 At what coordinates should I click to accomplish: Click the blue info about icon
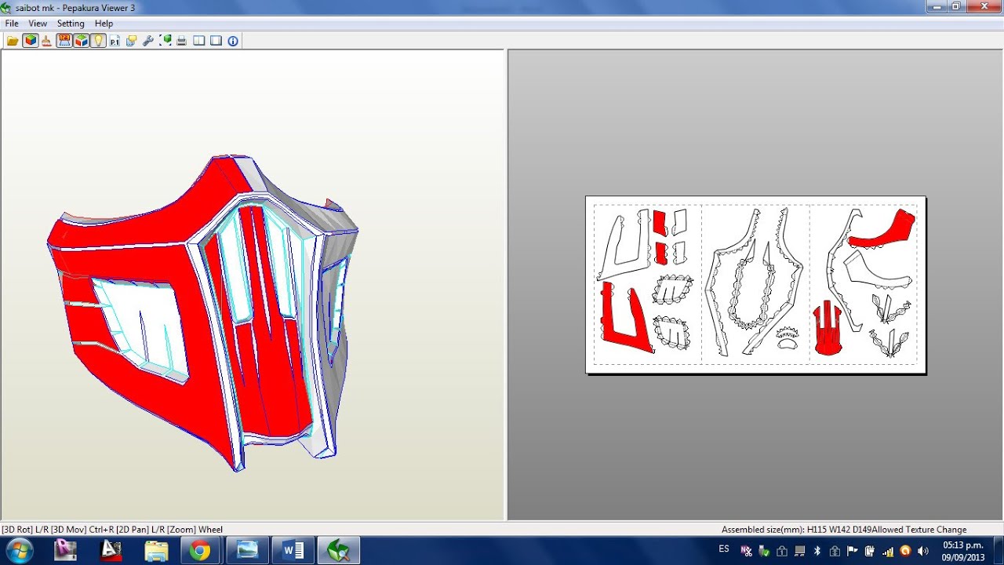[233, 41]
